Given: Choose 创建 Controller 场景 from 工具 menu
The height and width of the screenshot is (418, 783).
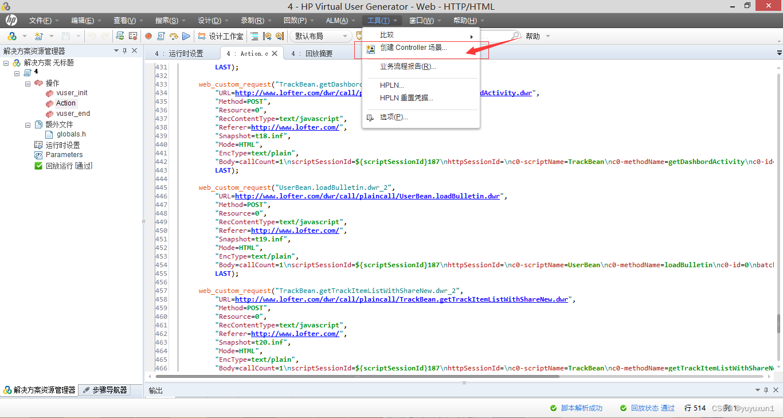Looking at the screenshot, I should click(421, 48).
